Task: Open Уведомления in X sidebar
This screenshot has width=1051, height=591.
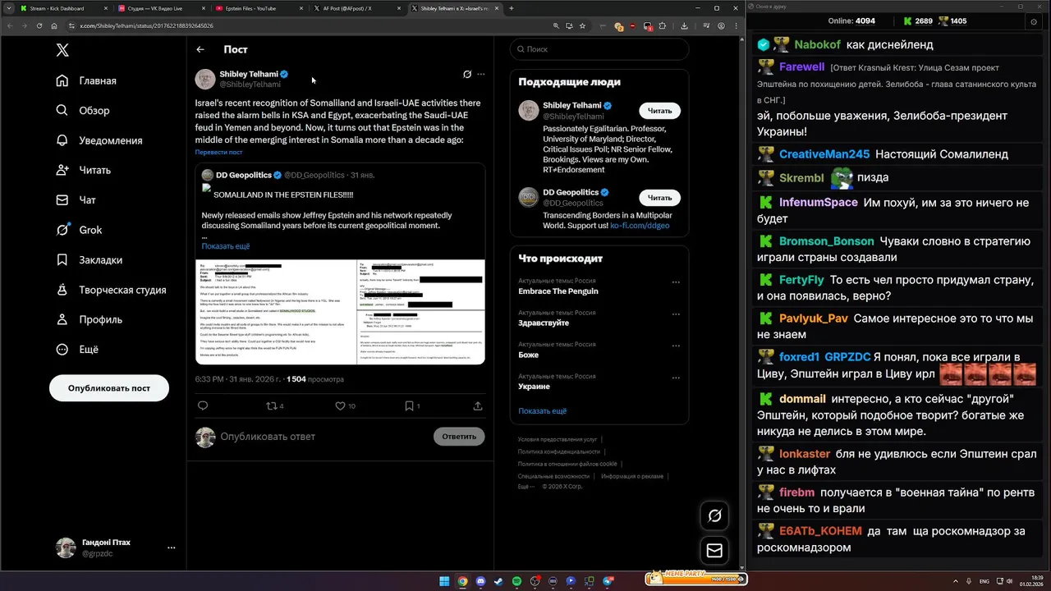Action: click(x=99, y=140)
